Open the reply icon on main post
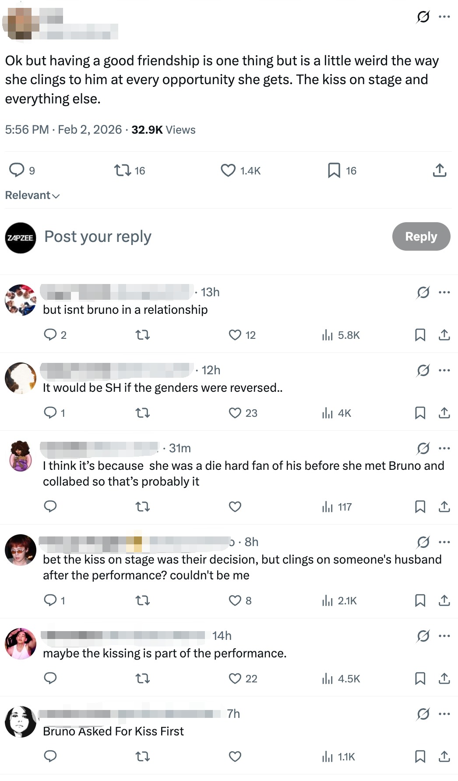Viewport: 458px width, 781px height. (x=17, y=170)
